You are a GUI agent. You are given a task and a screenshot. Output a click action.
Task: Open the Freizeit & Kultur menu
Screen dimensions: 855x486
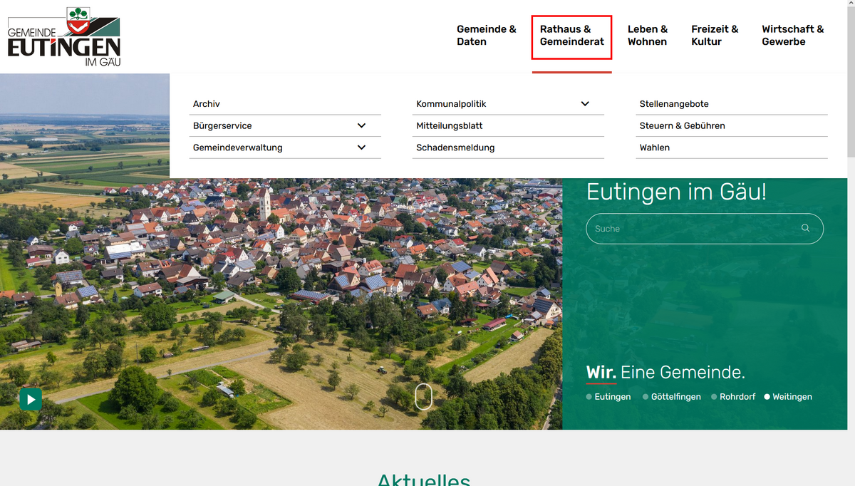715,36
